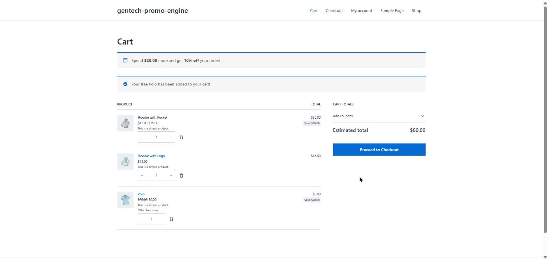Increase Hoodie with Logo quantity with plus
Image resolution: width=548 pixels, height=260 pixels.
click(171, 176)
